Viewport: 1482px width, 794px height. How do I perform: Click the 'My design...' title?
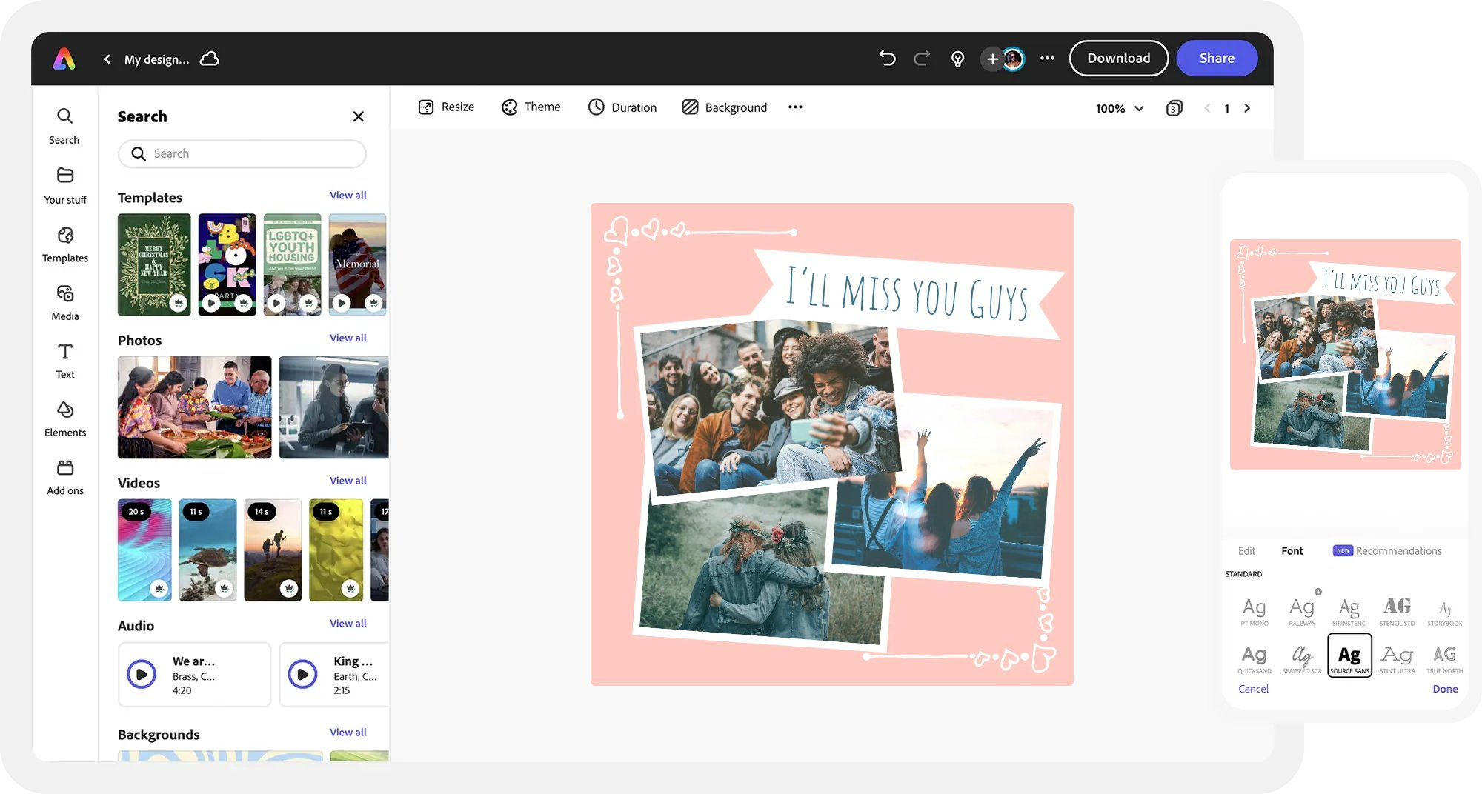pos(156,59)
